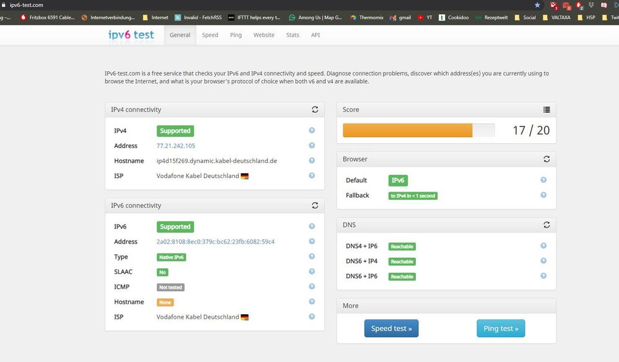The height and width of the screenshot is (362, 619).
Task: Click the SLAAC No badge
Action: pos(162,272)
